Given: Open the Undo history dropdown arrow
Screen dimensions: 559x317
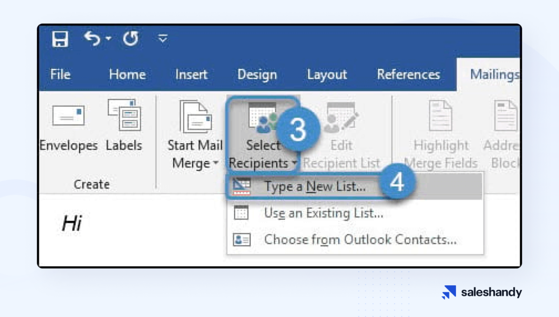Looking at the screenshot, I should pos(109,39).
